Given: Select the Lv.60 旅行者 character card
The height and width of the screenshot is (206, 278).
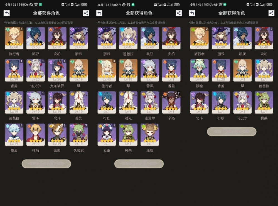Looking at the screenshot, I should point(14,38).
